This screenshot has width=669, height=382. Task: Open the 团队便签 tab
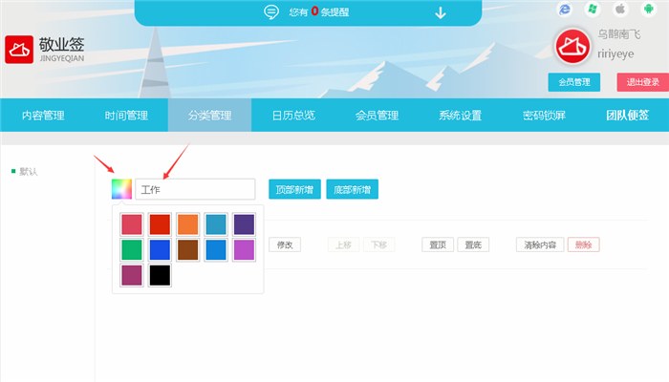[x=628, y=116]
